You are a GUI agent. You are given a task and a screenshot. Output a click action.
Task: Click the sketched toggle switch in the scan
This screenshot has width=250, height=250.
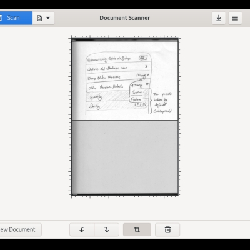[143, 57]
